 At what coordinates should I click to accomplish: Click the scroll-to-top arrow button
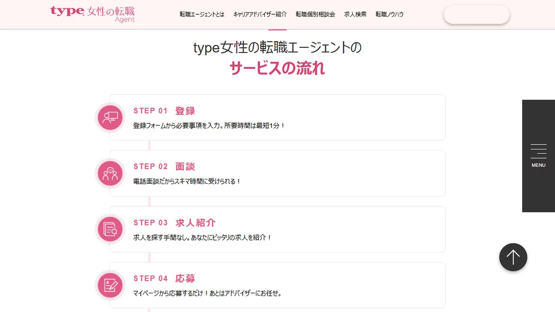click(513, 257)
